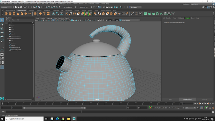Toggle the audio mute speaker button
This screenshot has height=121, width=215.
tap(206, 108)
